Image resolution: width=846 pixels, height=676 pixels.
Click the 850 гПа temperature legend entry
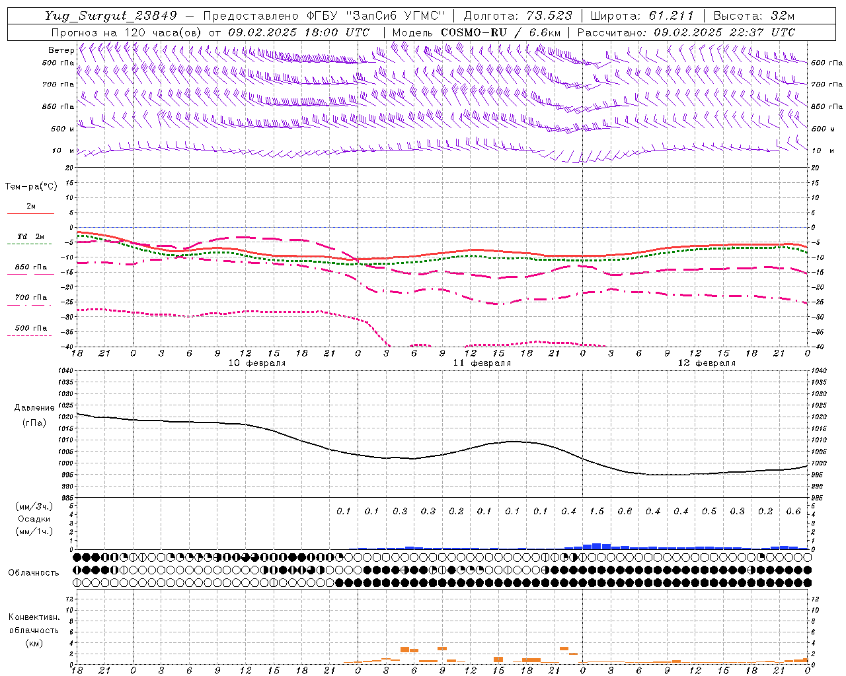click(x=31, y=267)
